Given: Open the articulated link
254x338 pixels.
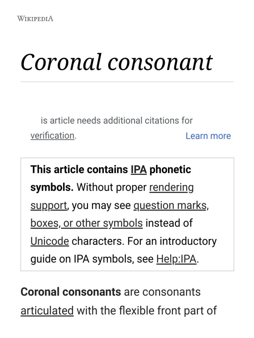Looking at the screenshot, I should coord(47,310).
